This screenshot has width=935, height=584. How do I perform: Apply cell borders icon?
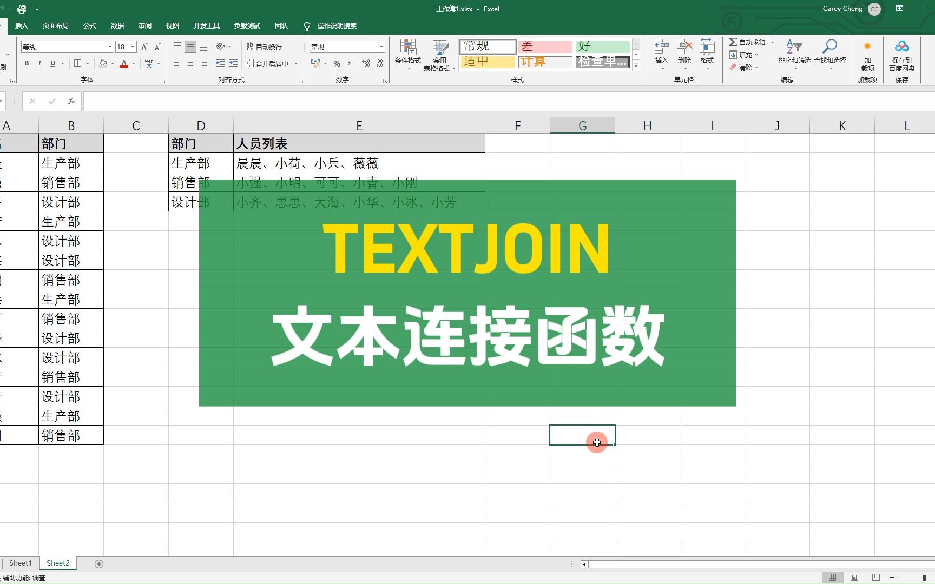pyautogui.click(x=78, y=63)
